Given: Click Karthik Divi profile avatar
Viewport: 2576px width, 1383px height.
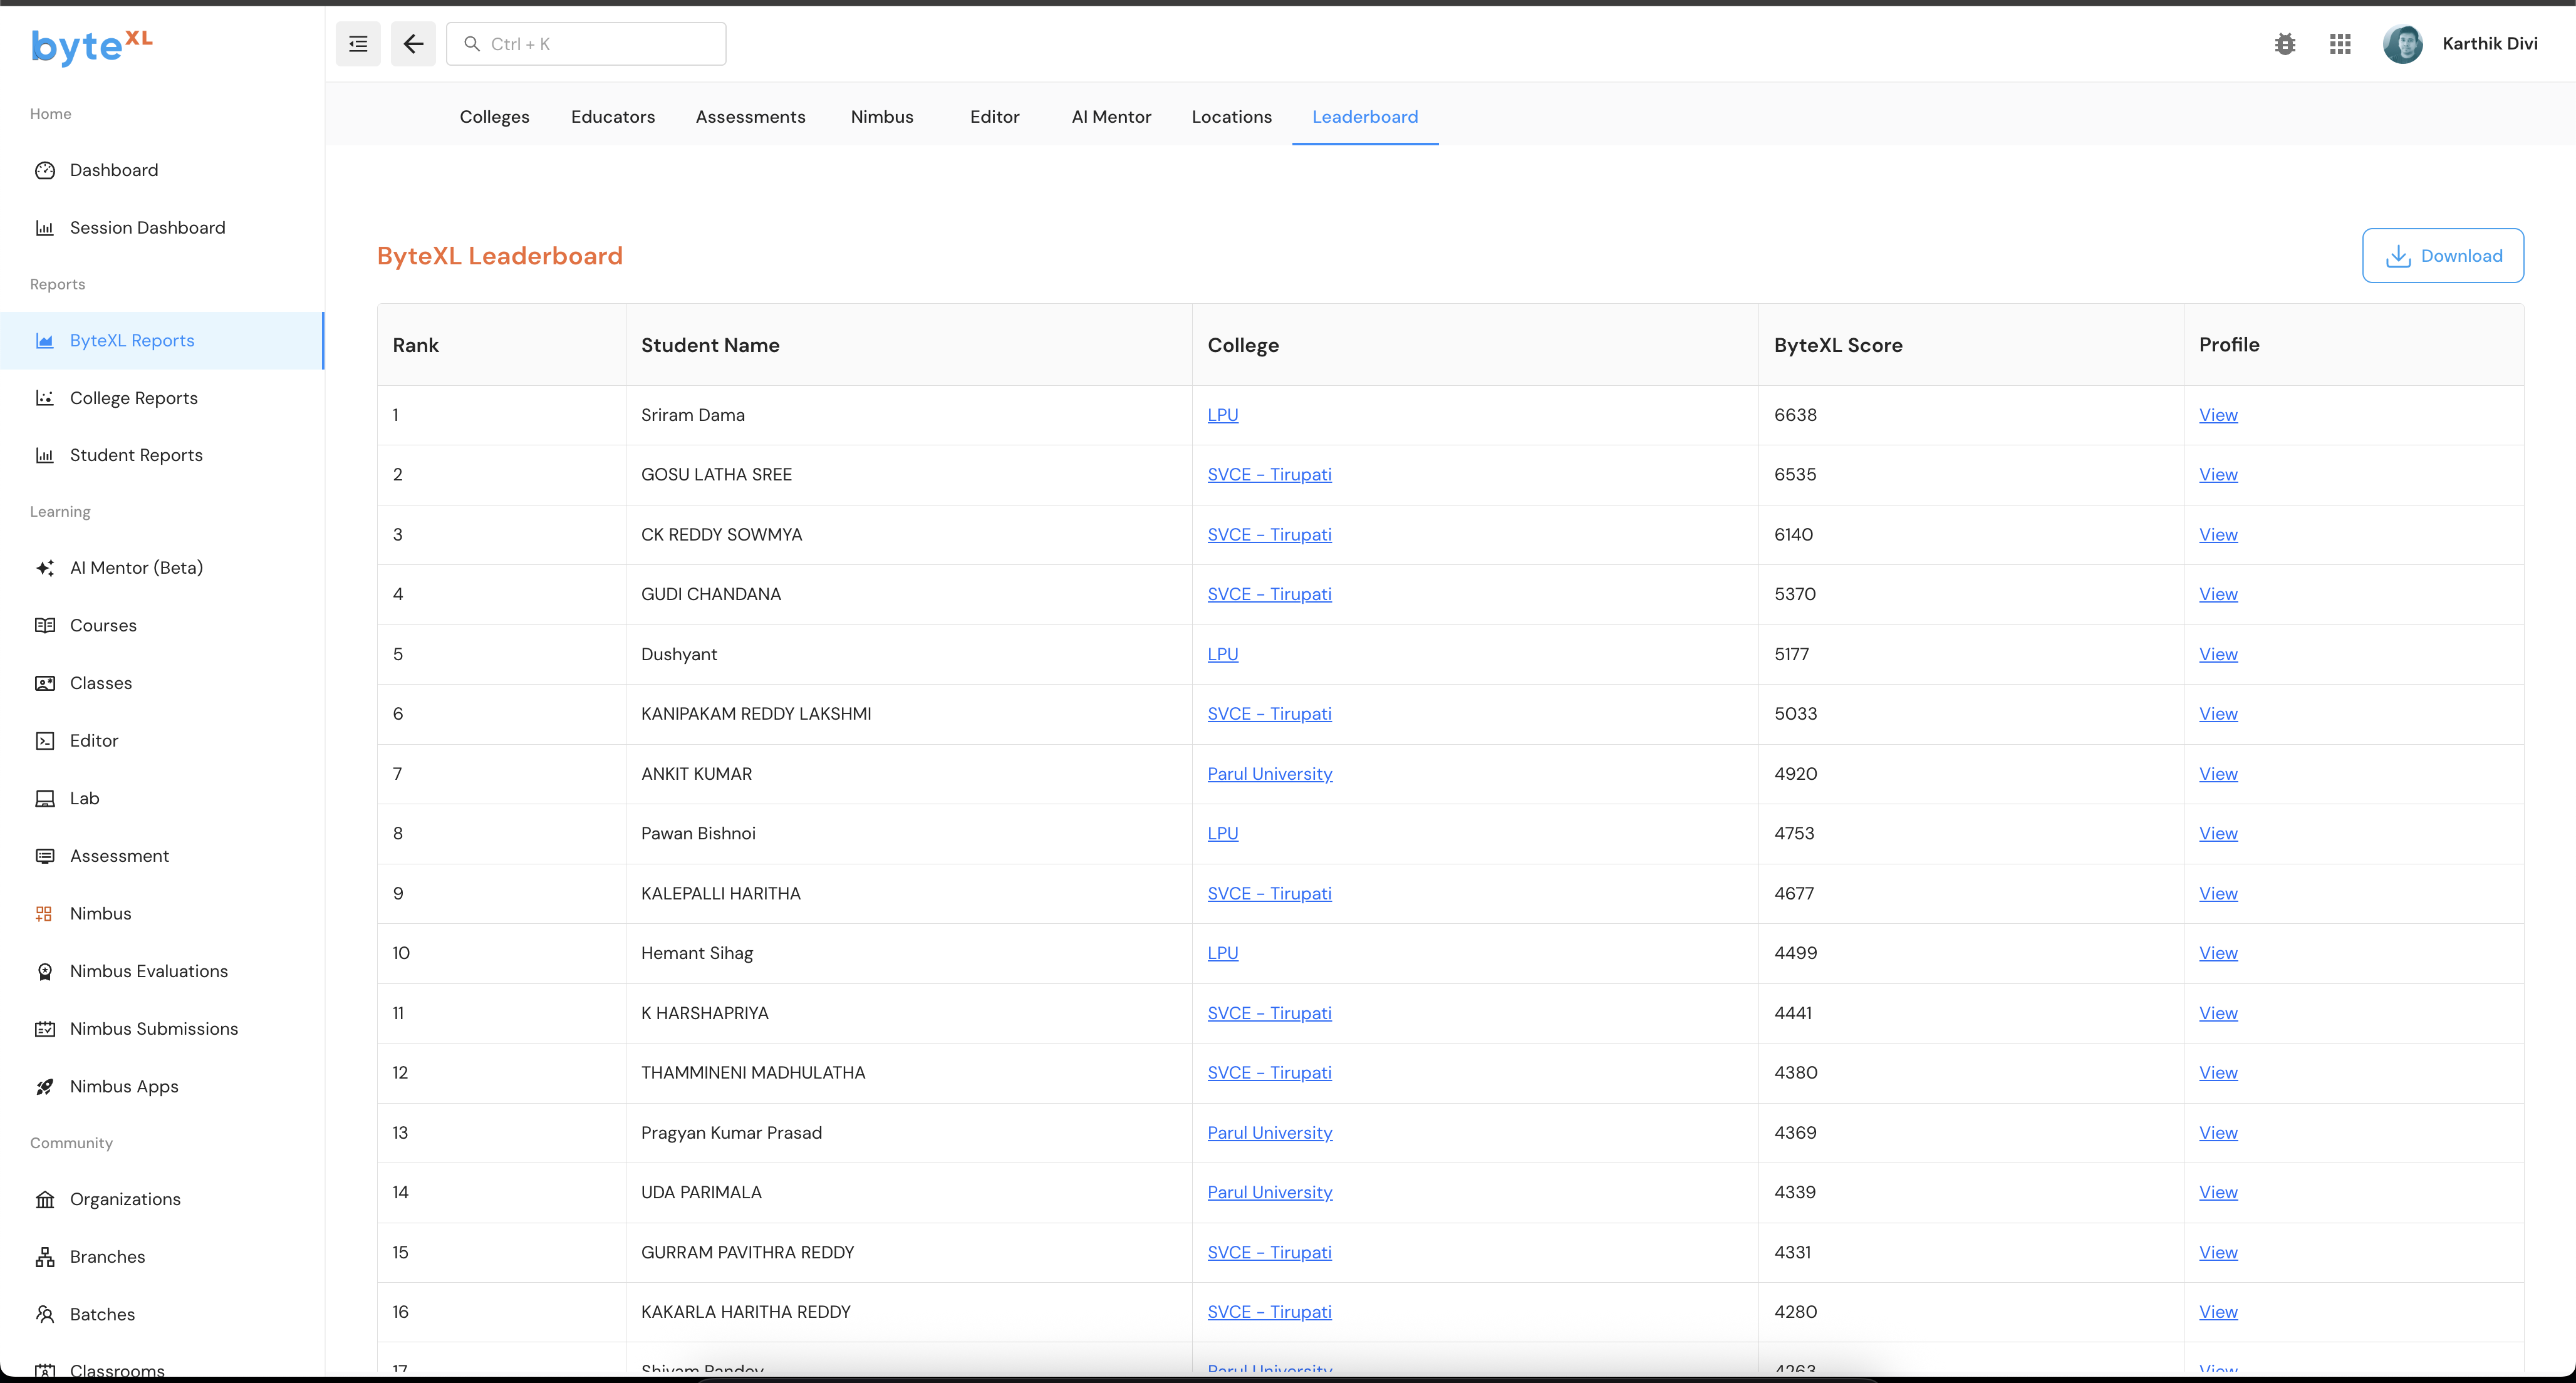Looking at the screenshot, I should [x=2402, y=44].
